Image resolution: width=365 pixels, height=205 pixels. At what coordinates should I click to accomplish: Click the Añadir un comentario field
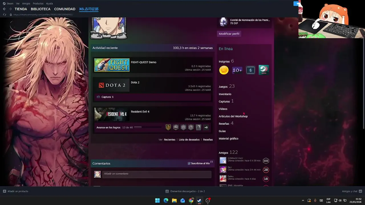pos(157,174)
